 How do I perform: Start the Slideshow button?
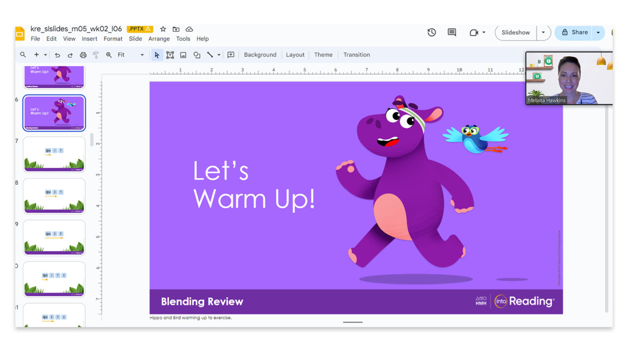click(516, 32)
